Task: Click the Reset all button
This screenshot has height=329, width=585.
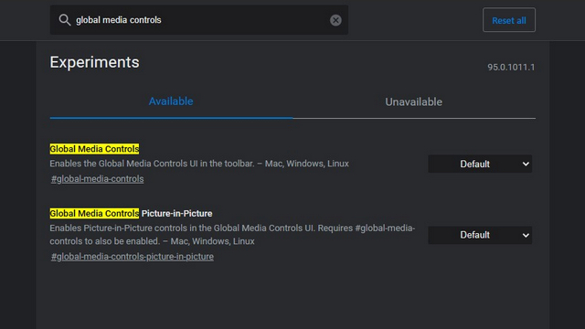Action: 509,20
